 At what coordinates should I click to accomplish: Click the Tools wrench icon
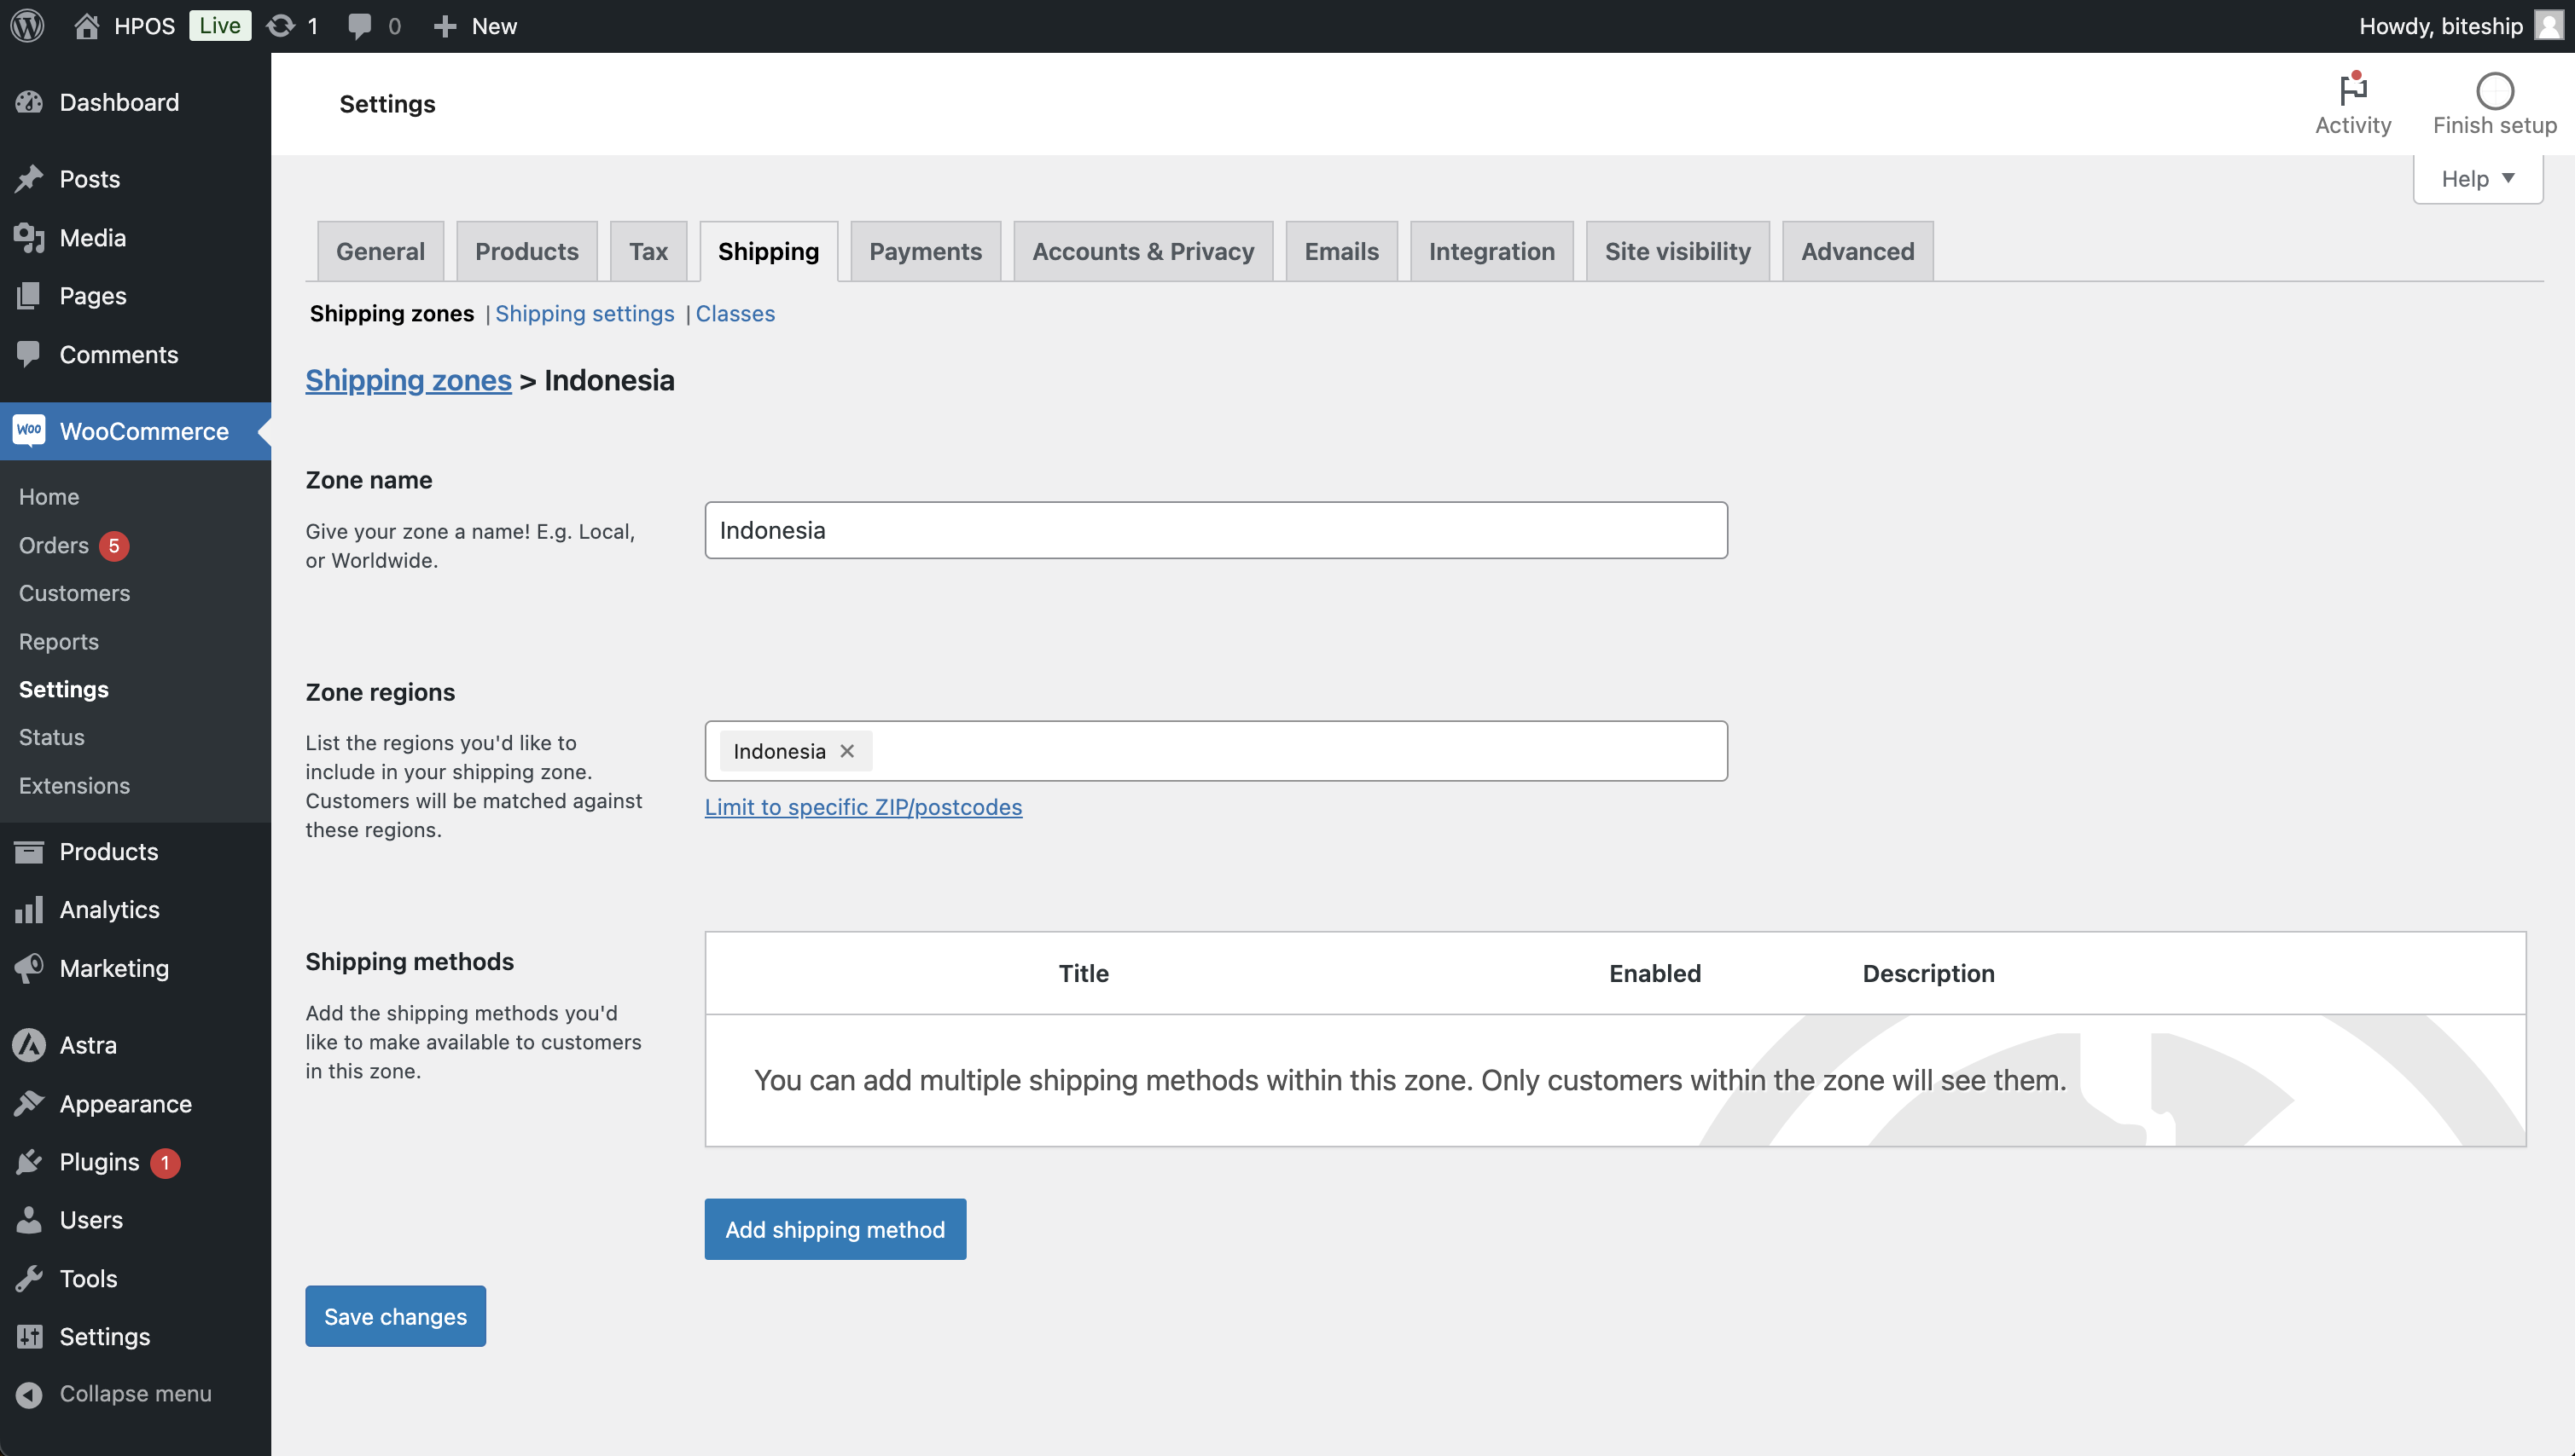pos(29,1279)
